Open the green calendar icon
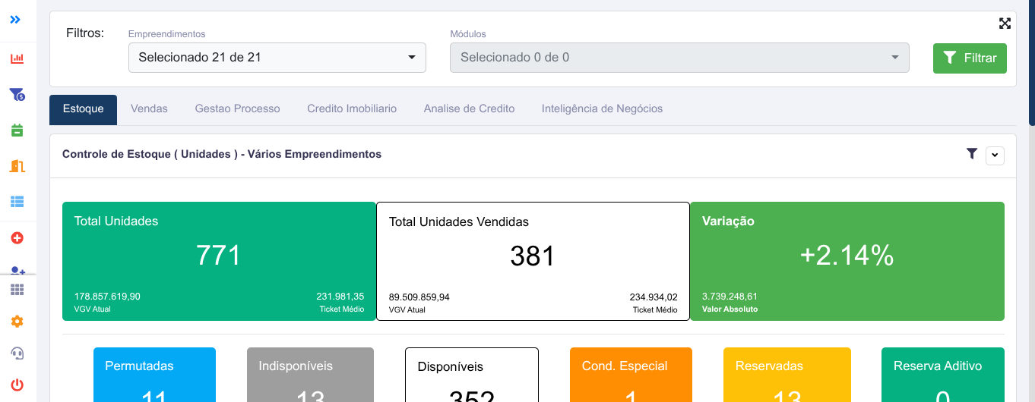Viewport: 1035px width, 402px height. 17,130
